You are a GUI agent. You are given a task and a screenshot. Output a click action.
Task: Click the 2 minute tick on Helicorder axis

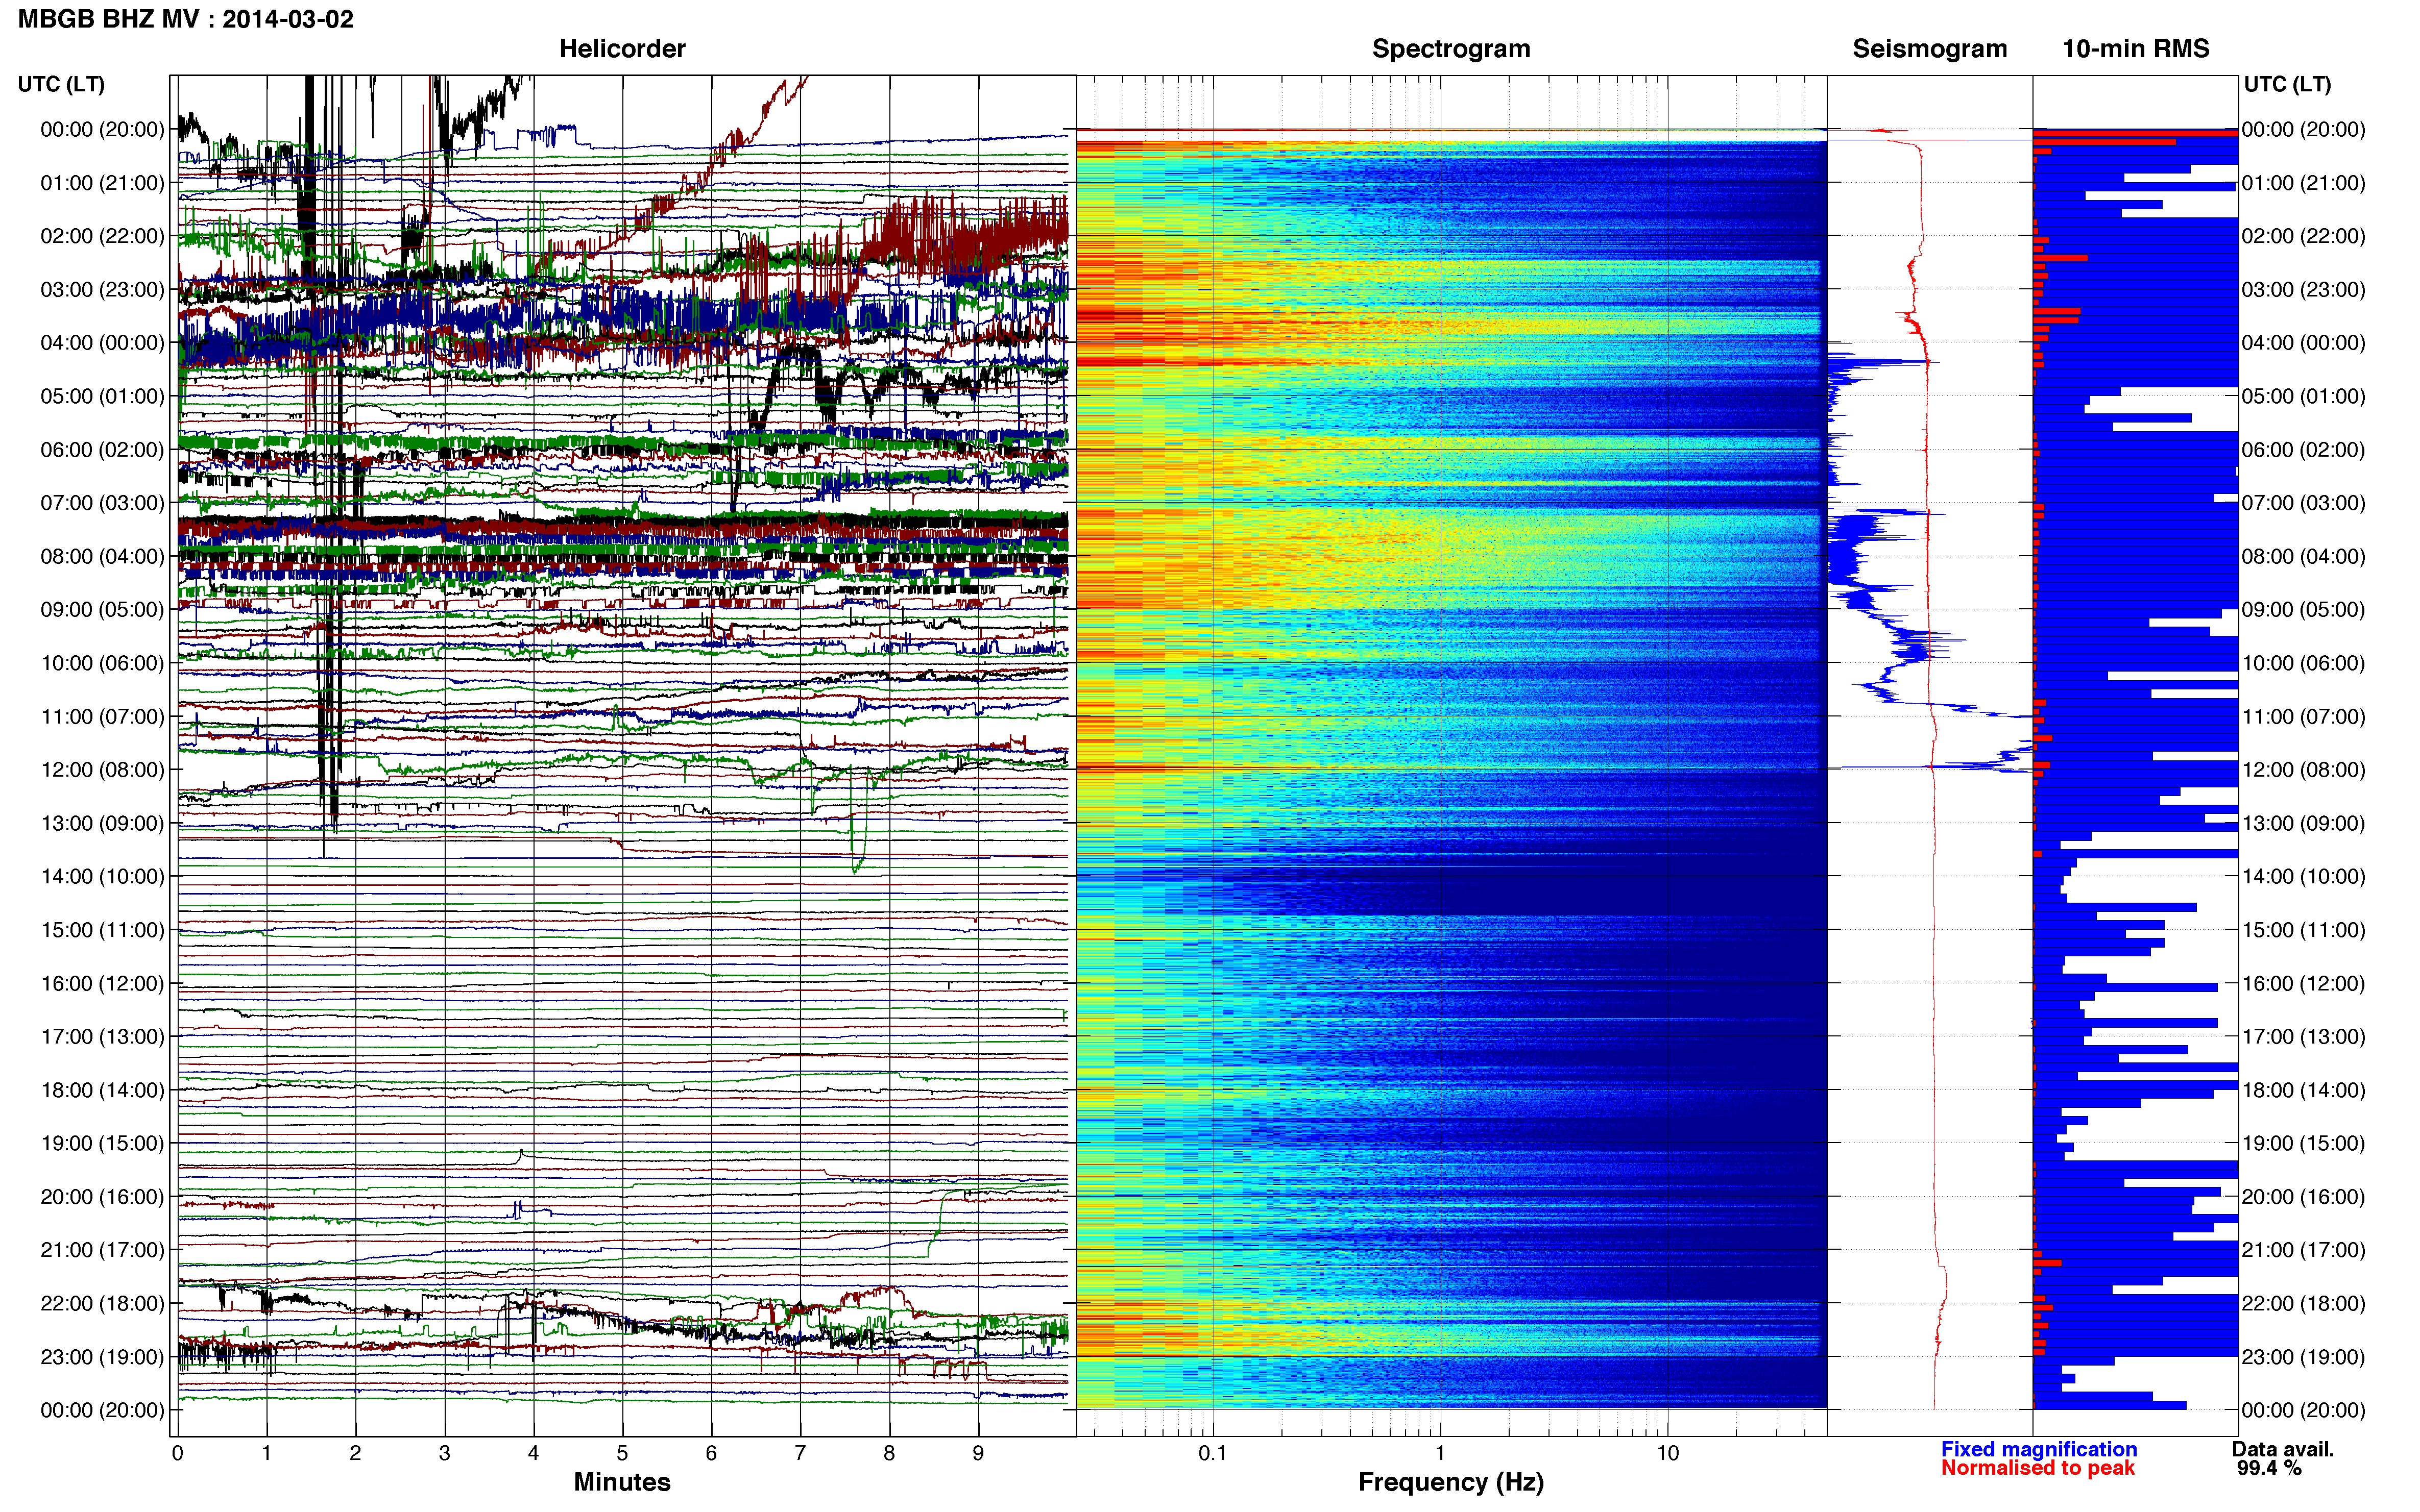tap(355, 1453)
